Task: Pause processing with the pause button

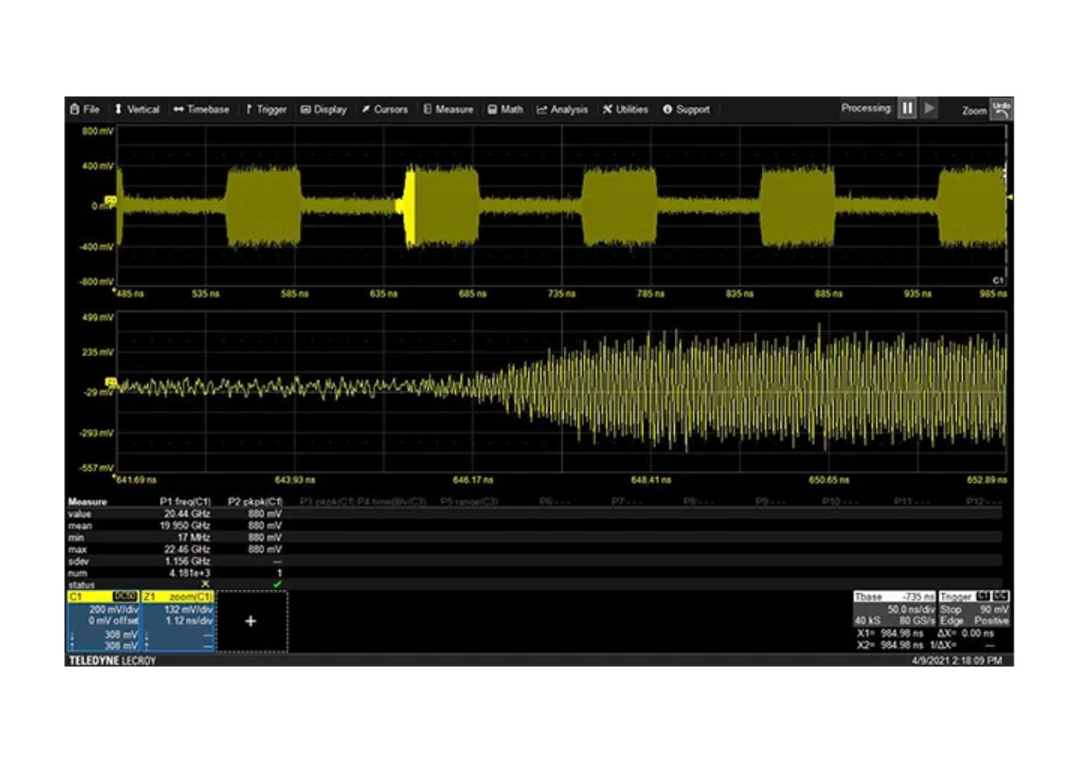Action: (907, 109)
